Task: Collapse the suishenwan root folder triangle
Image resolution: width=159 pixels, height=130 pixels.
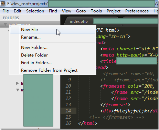Action: click(x=5, y=24)
